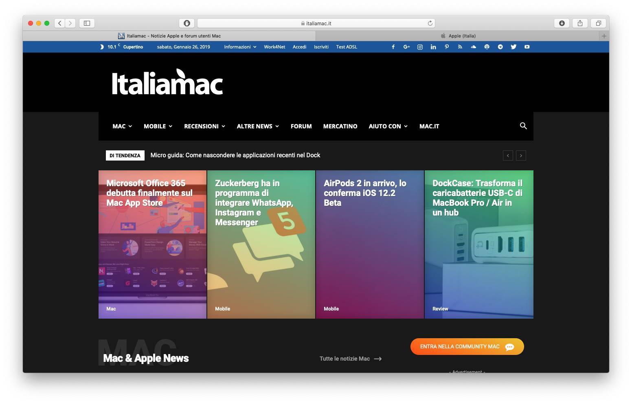Go back with Safari's back arrow
Screen dimensions: 632x403
tap(60, 23)
